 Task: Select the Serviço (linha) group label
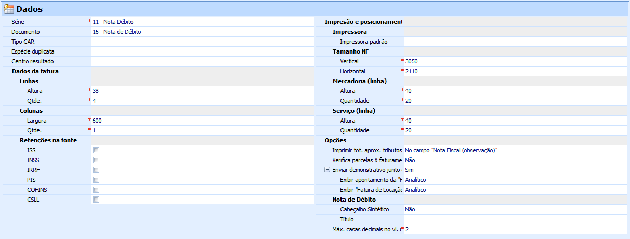pyautogui.click(x=353, y=111)
